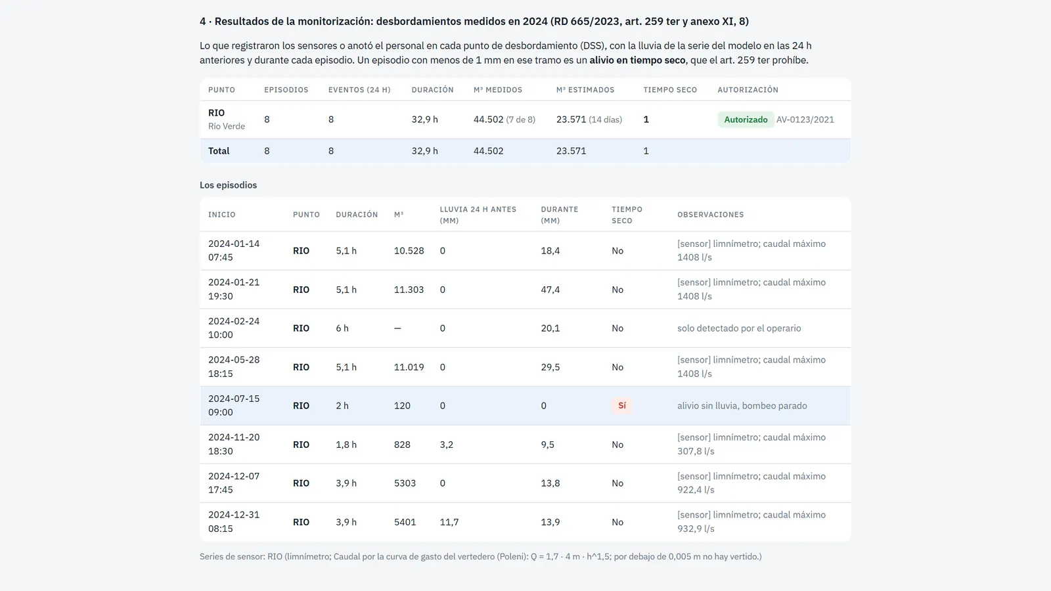Click the 'Los episodios' subheading
This screenshot has width=1051, height=591.
[x=229, y=185]
